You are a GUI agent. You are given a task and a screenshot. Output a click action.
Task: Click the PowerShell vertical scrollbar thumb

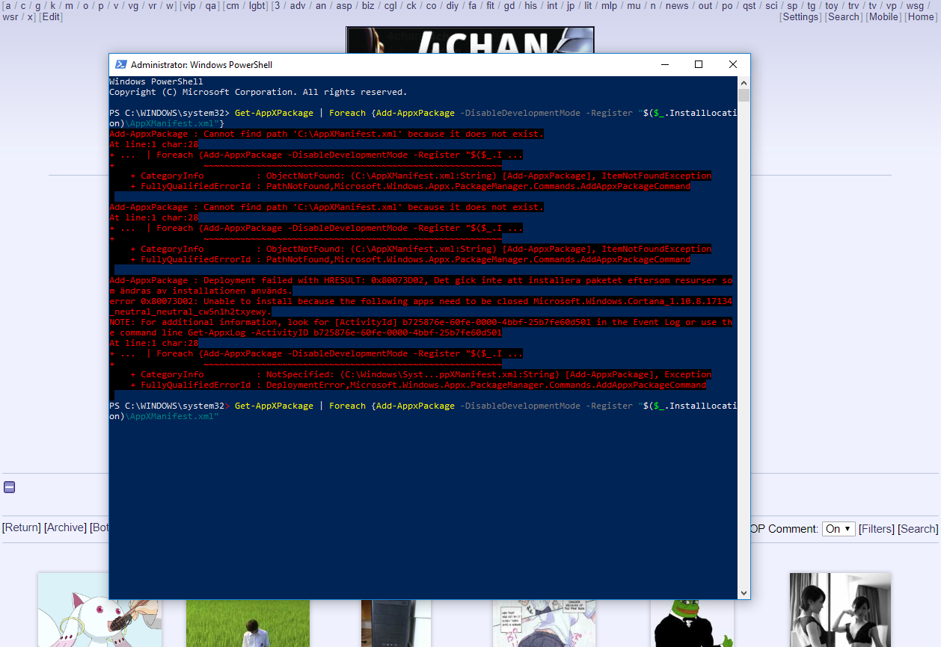click(x=744, y=95)
